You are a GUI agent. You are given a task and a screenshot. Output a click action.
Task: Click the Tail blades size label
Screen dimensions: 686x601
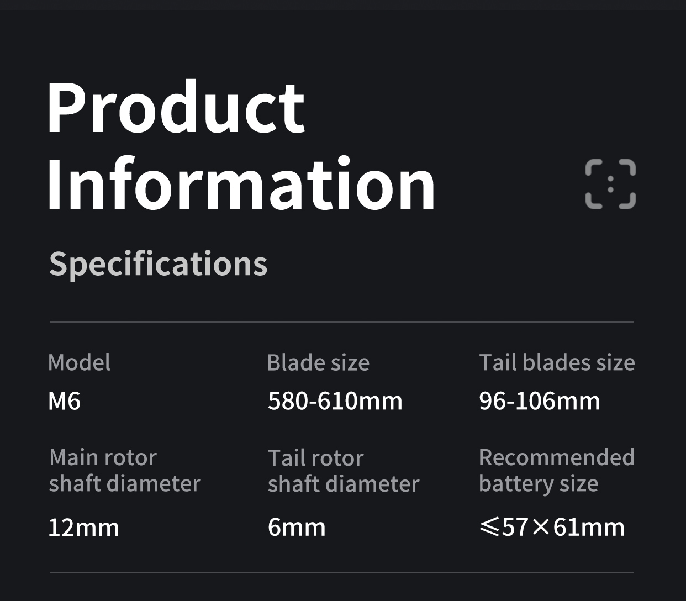coord(557,363)
